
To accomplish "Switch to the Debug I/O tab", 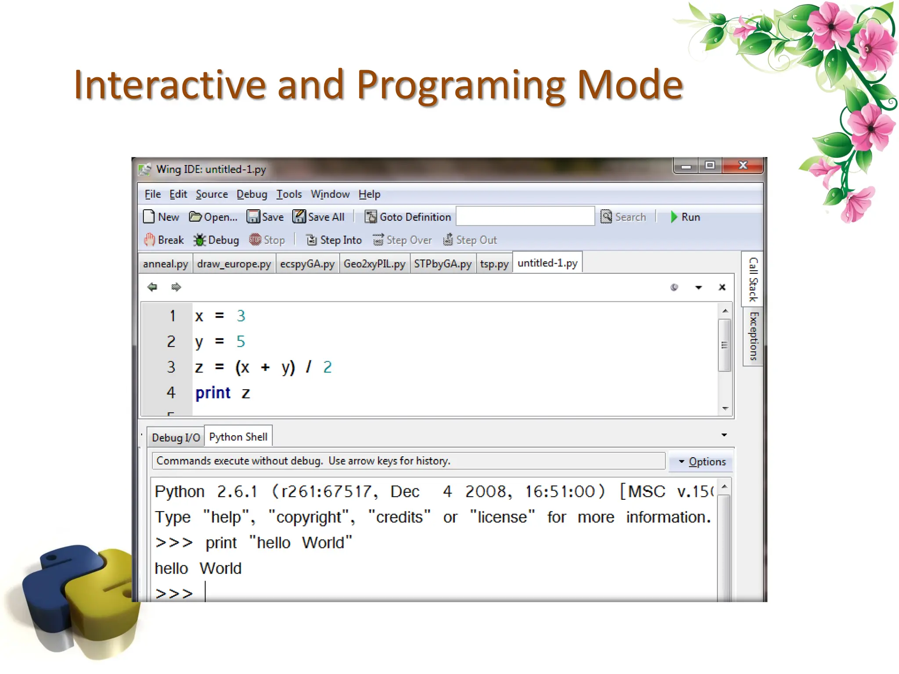I will coord(176,437).
